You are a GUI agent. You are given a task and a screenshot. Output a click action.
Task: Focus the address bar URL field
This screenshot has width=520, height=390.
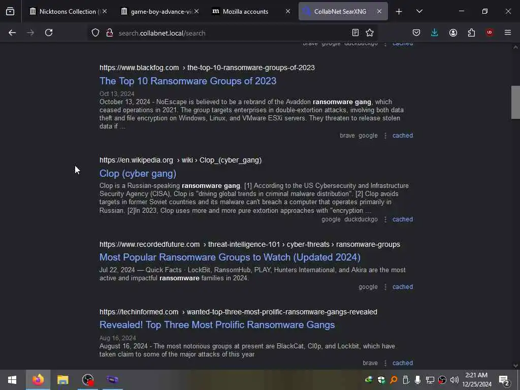pyautogui.click(x=232, y=33)
